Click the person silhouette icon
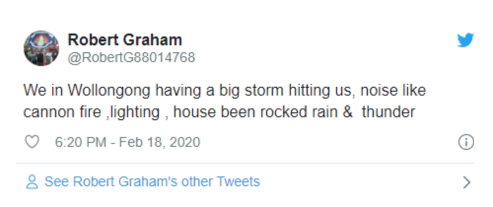The width and height of the screenshot is (493, 207). pyautogui.click(x=32, y=182)
